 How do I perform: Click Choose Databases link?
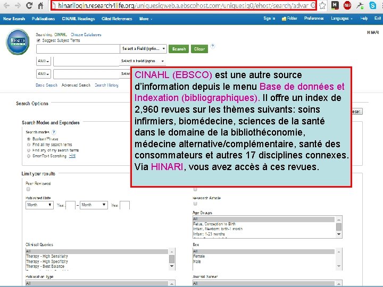(86, 35)
